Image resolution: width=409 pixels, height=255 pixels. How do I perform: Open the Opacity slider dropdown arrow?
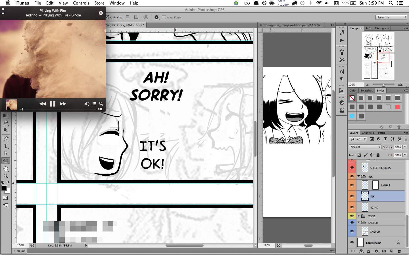[405, 147]
